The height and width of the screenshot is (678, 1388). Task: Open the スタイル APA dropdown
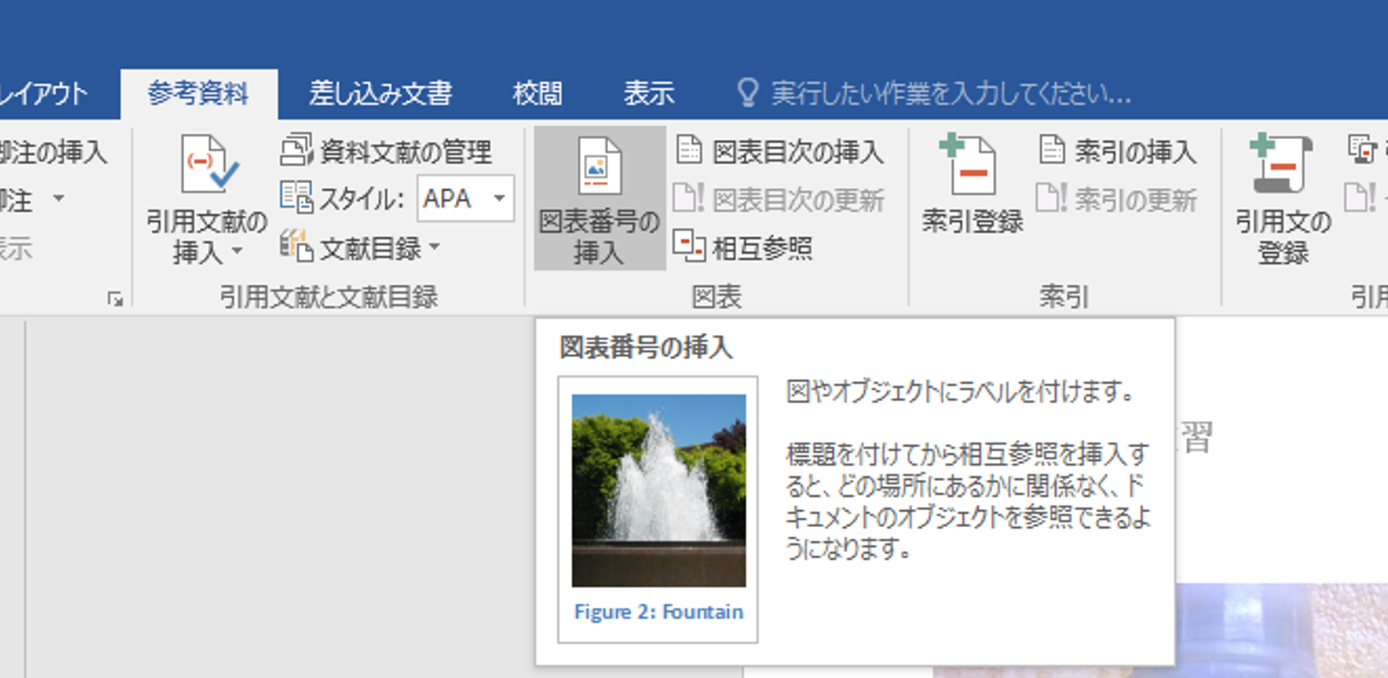(x=499, y=198)
